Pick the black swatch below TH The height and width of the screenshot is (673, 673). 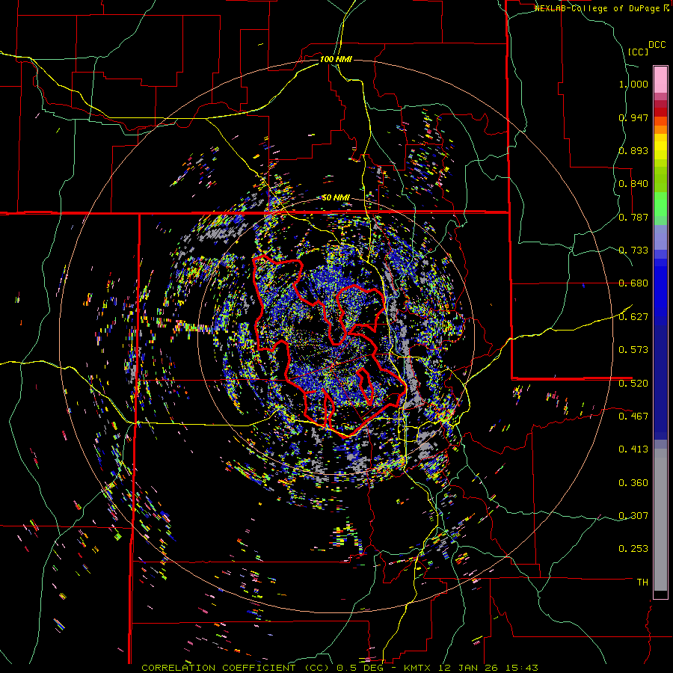[x=660, y=595]
